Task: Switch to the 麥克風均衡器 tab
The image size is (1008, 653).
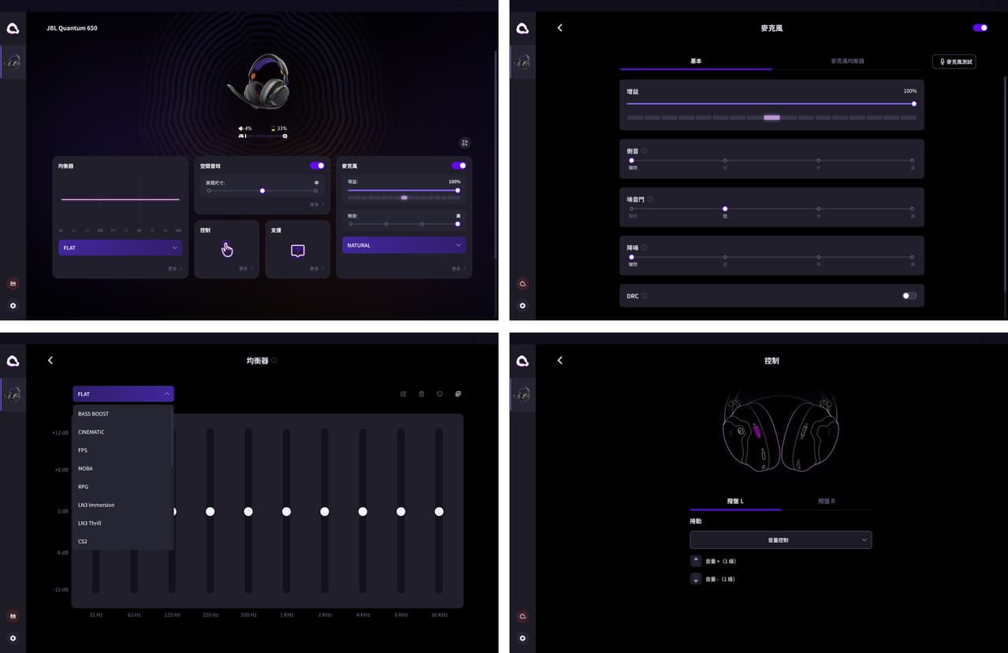Action: (848, 61)
